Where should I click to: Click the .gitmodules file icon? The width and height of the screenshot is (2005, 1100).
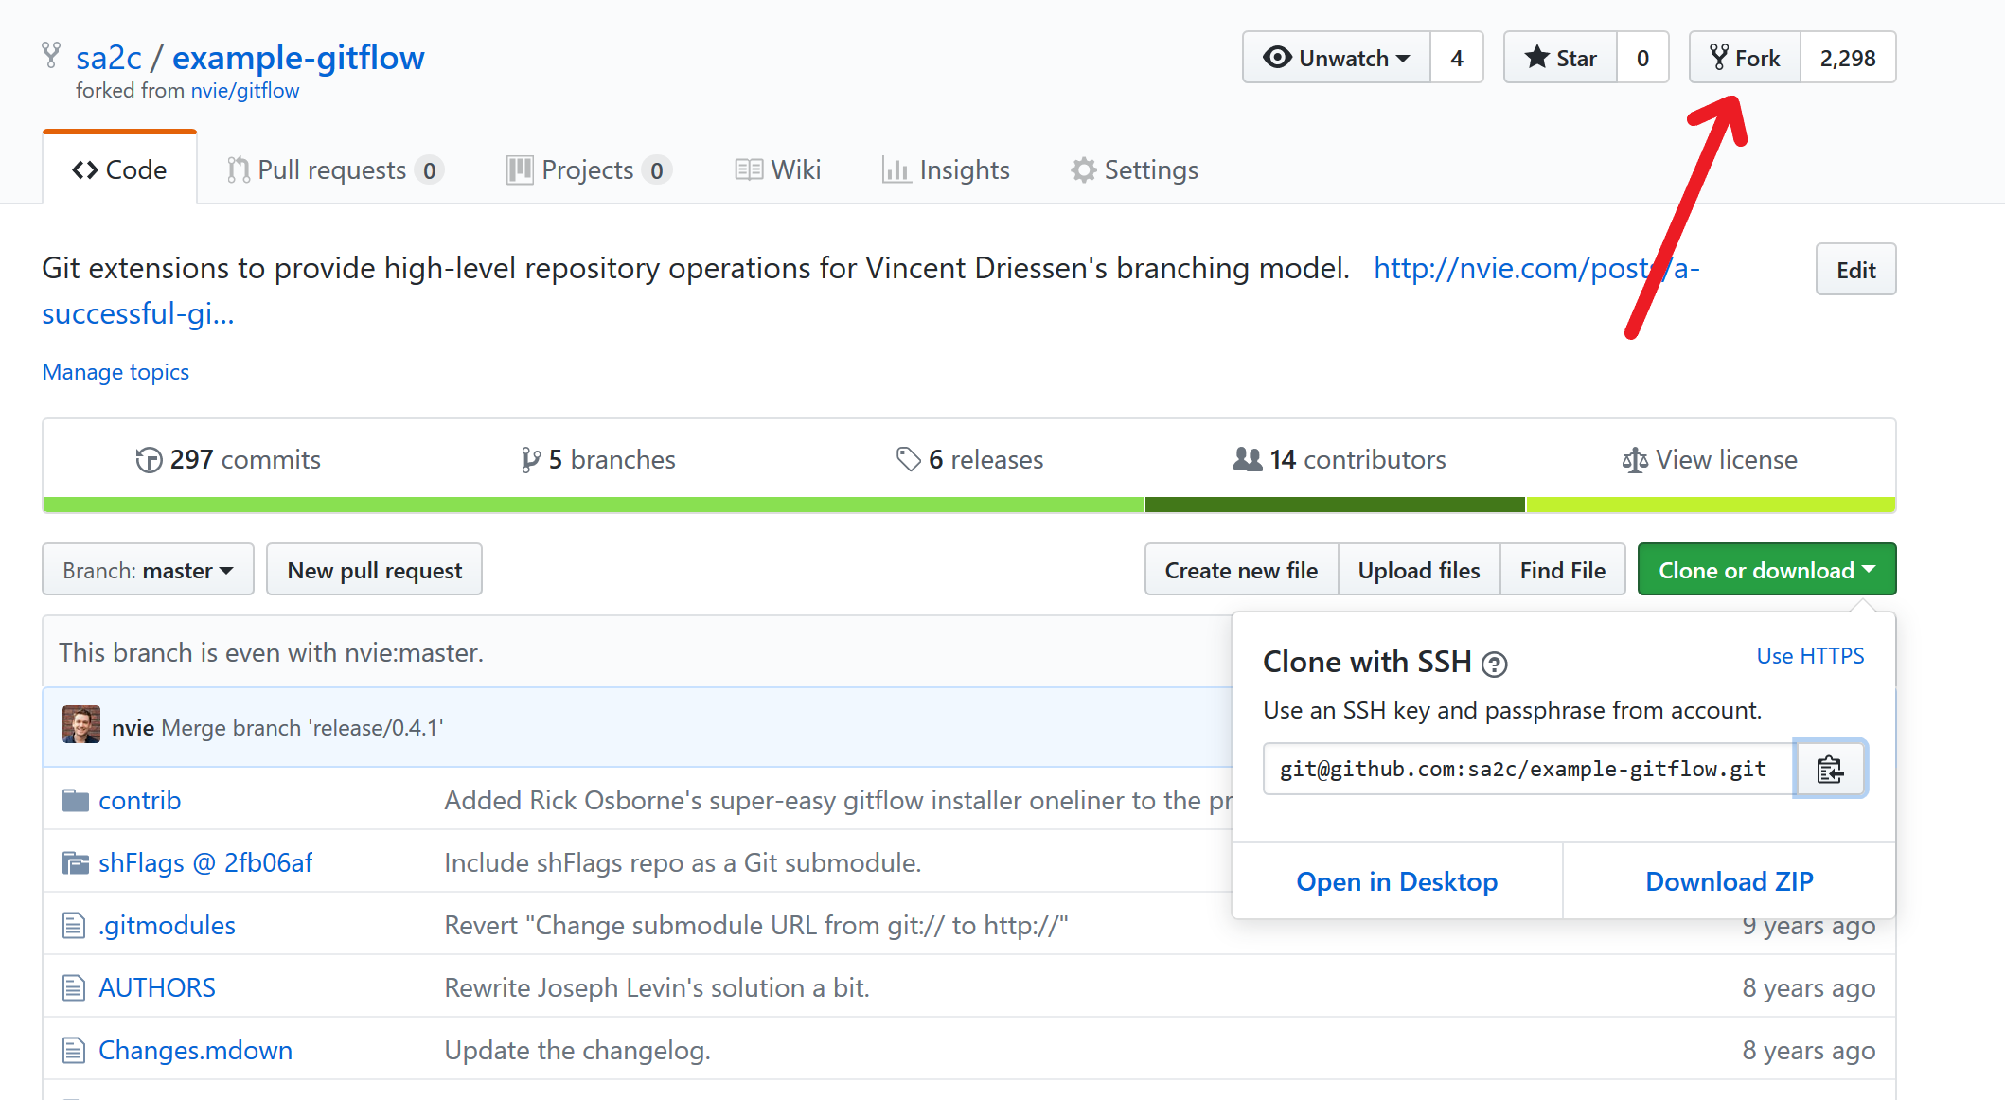coord(74,926)
